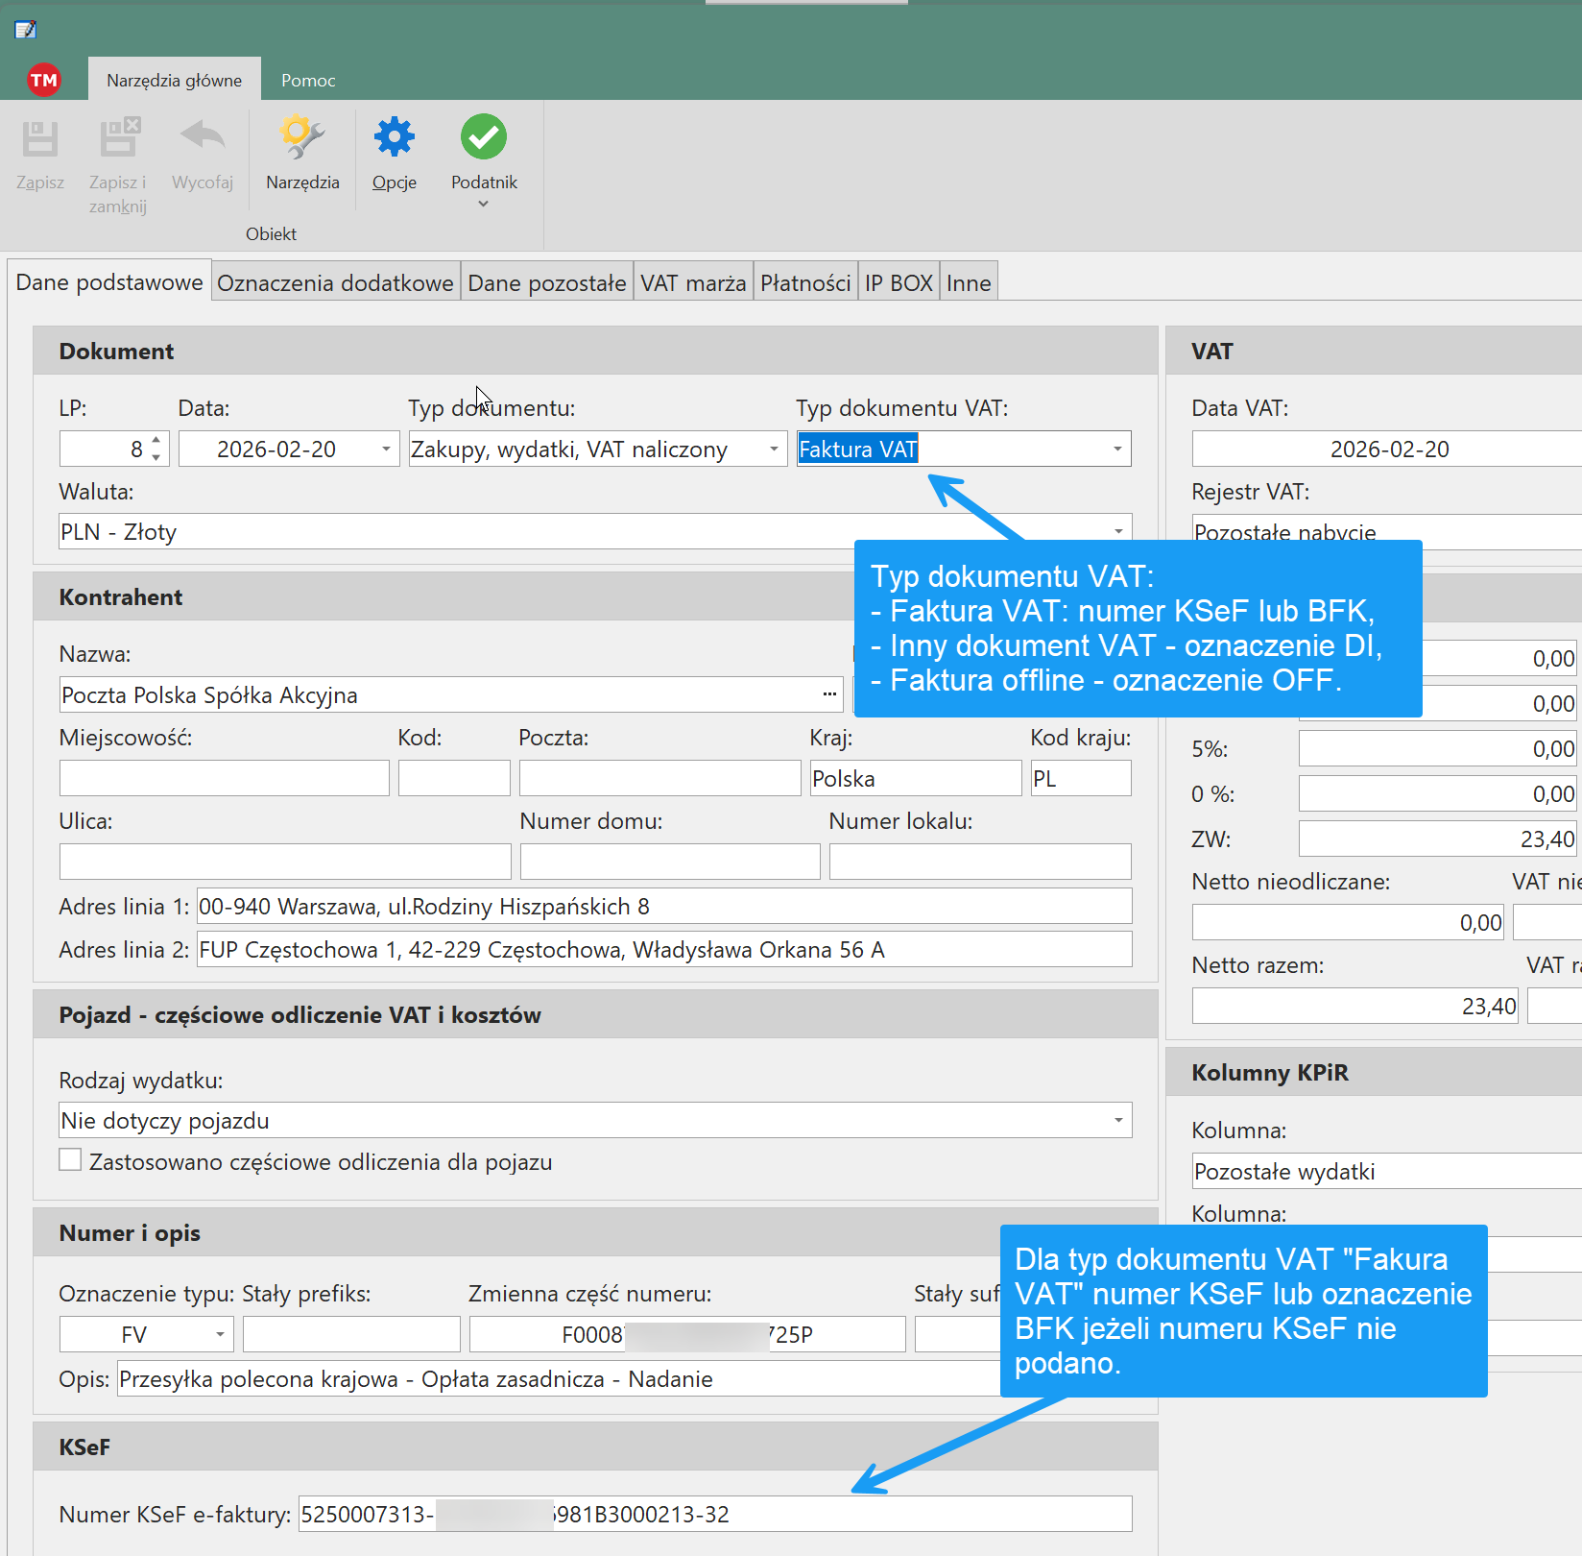
Task: Enable partial deduction checkbox for vehicle
Action: (70, 1160)
